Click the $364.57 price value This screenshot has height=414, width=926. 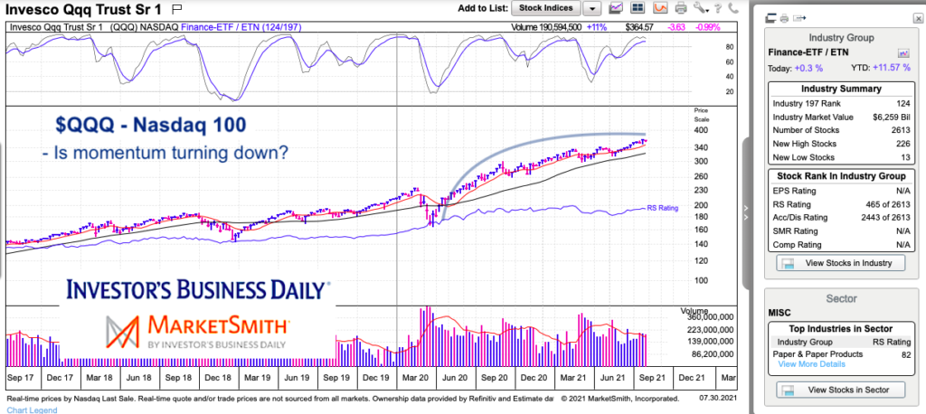(x=641, y=26)
